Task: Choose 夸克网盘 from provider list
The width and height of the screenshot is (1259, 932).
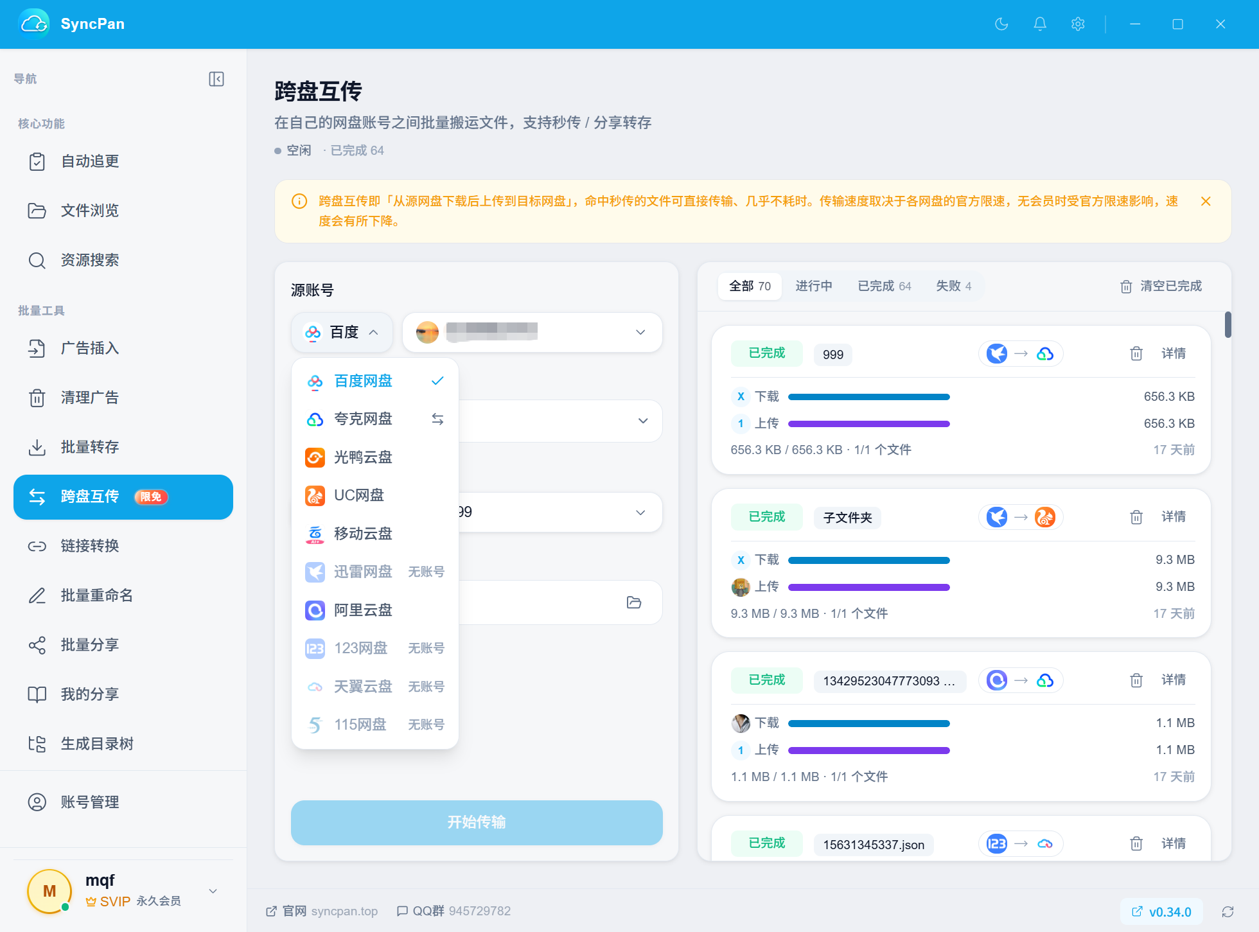Action: [375, 419]
